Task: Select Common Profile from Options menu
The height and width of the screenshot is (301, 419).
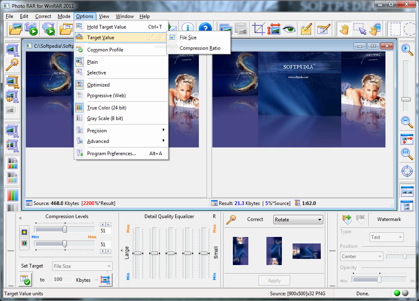Action: click(x=121, y=49)
